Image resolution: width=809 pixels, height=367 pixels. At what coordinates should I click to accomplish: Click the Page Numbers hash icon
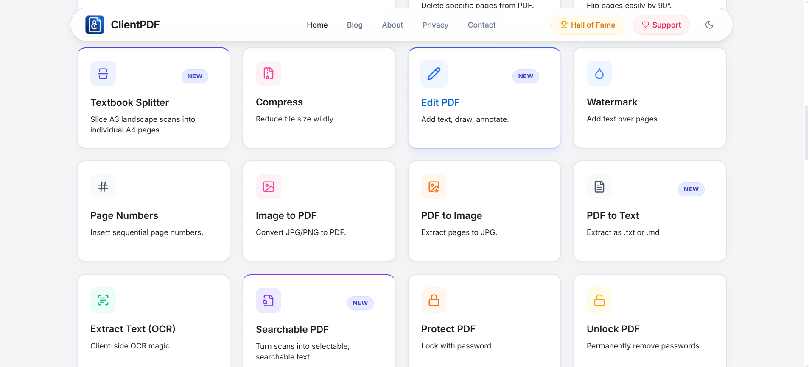(103, 187)
